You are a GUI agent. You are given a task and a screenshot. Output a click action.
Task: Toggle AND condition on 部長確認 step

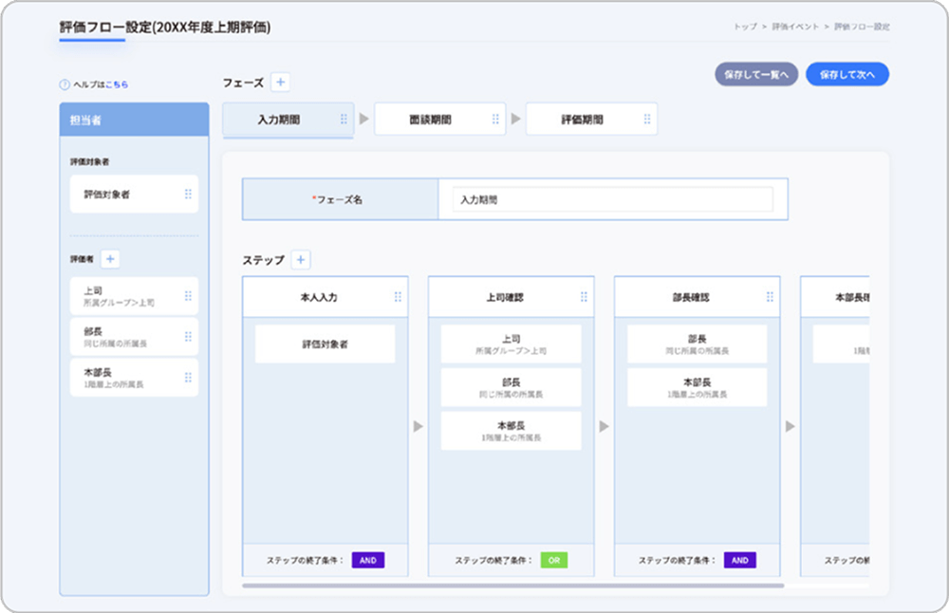tap(740, 560)
